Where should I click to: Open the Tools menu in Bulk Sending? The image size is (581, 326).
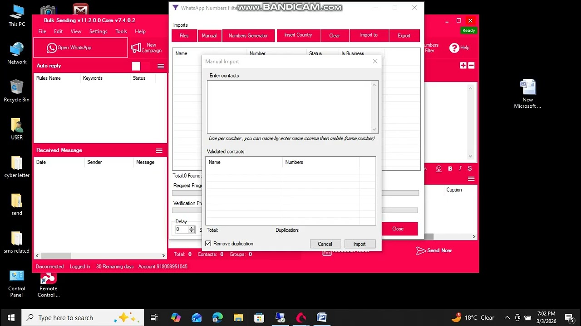[121, 31]
